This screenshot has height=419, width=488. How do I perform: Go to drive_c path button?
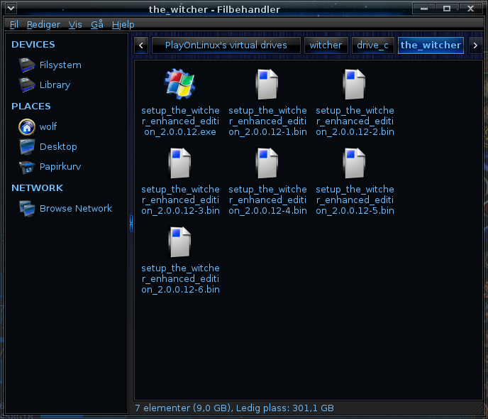click(x=372, y=45)
